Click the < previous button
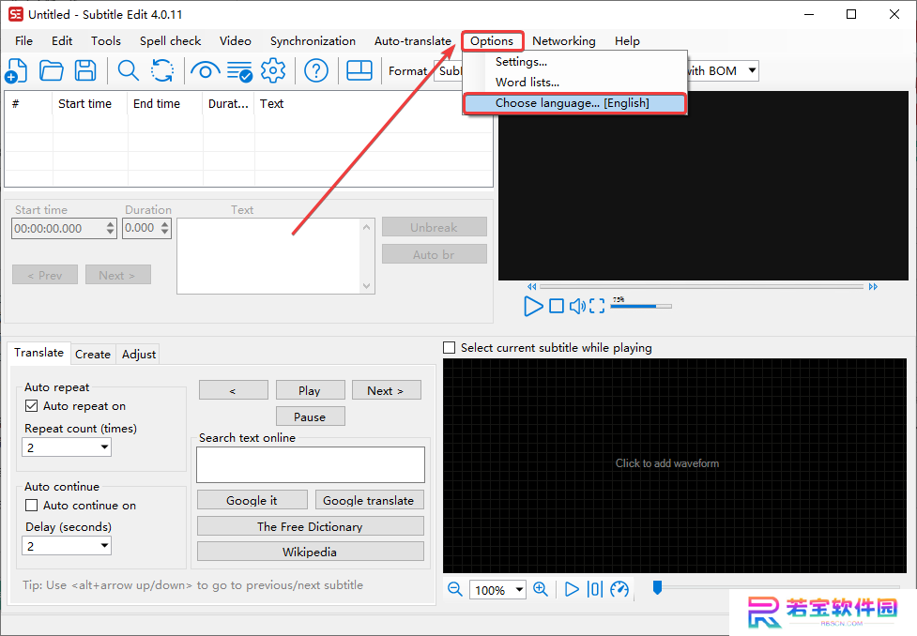This screenshot has height=636, width=917. point(234,390)
